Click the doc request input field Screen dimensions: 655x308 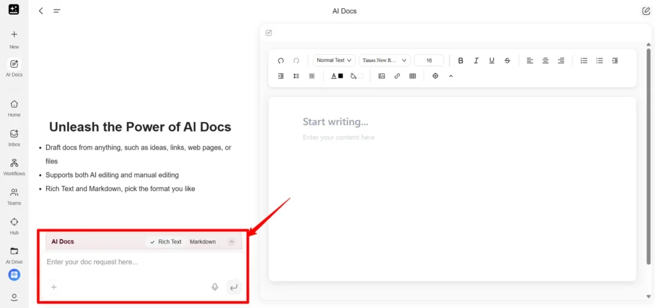pyautogui.click(x=144, y=263)
